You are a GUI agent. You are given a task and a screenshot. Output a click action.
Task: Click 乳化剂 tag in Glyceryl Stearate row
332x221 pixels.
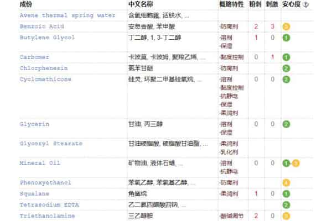point(229,152)
